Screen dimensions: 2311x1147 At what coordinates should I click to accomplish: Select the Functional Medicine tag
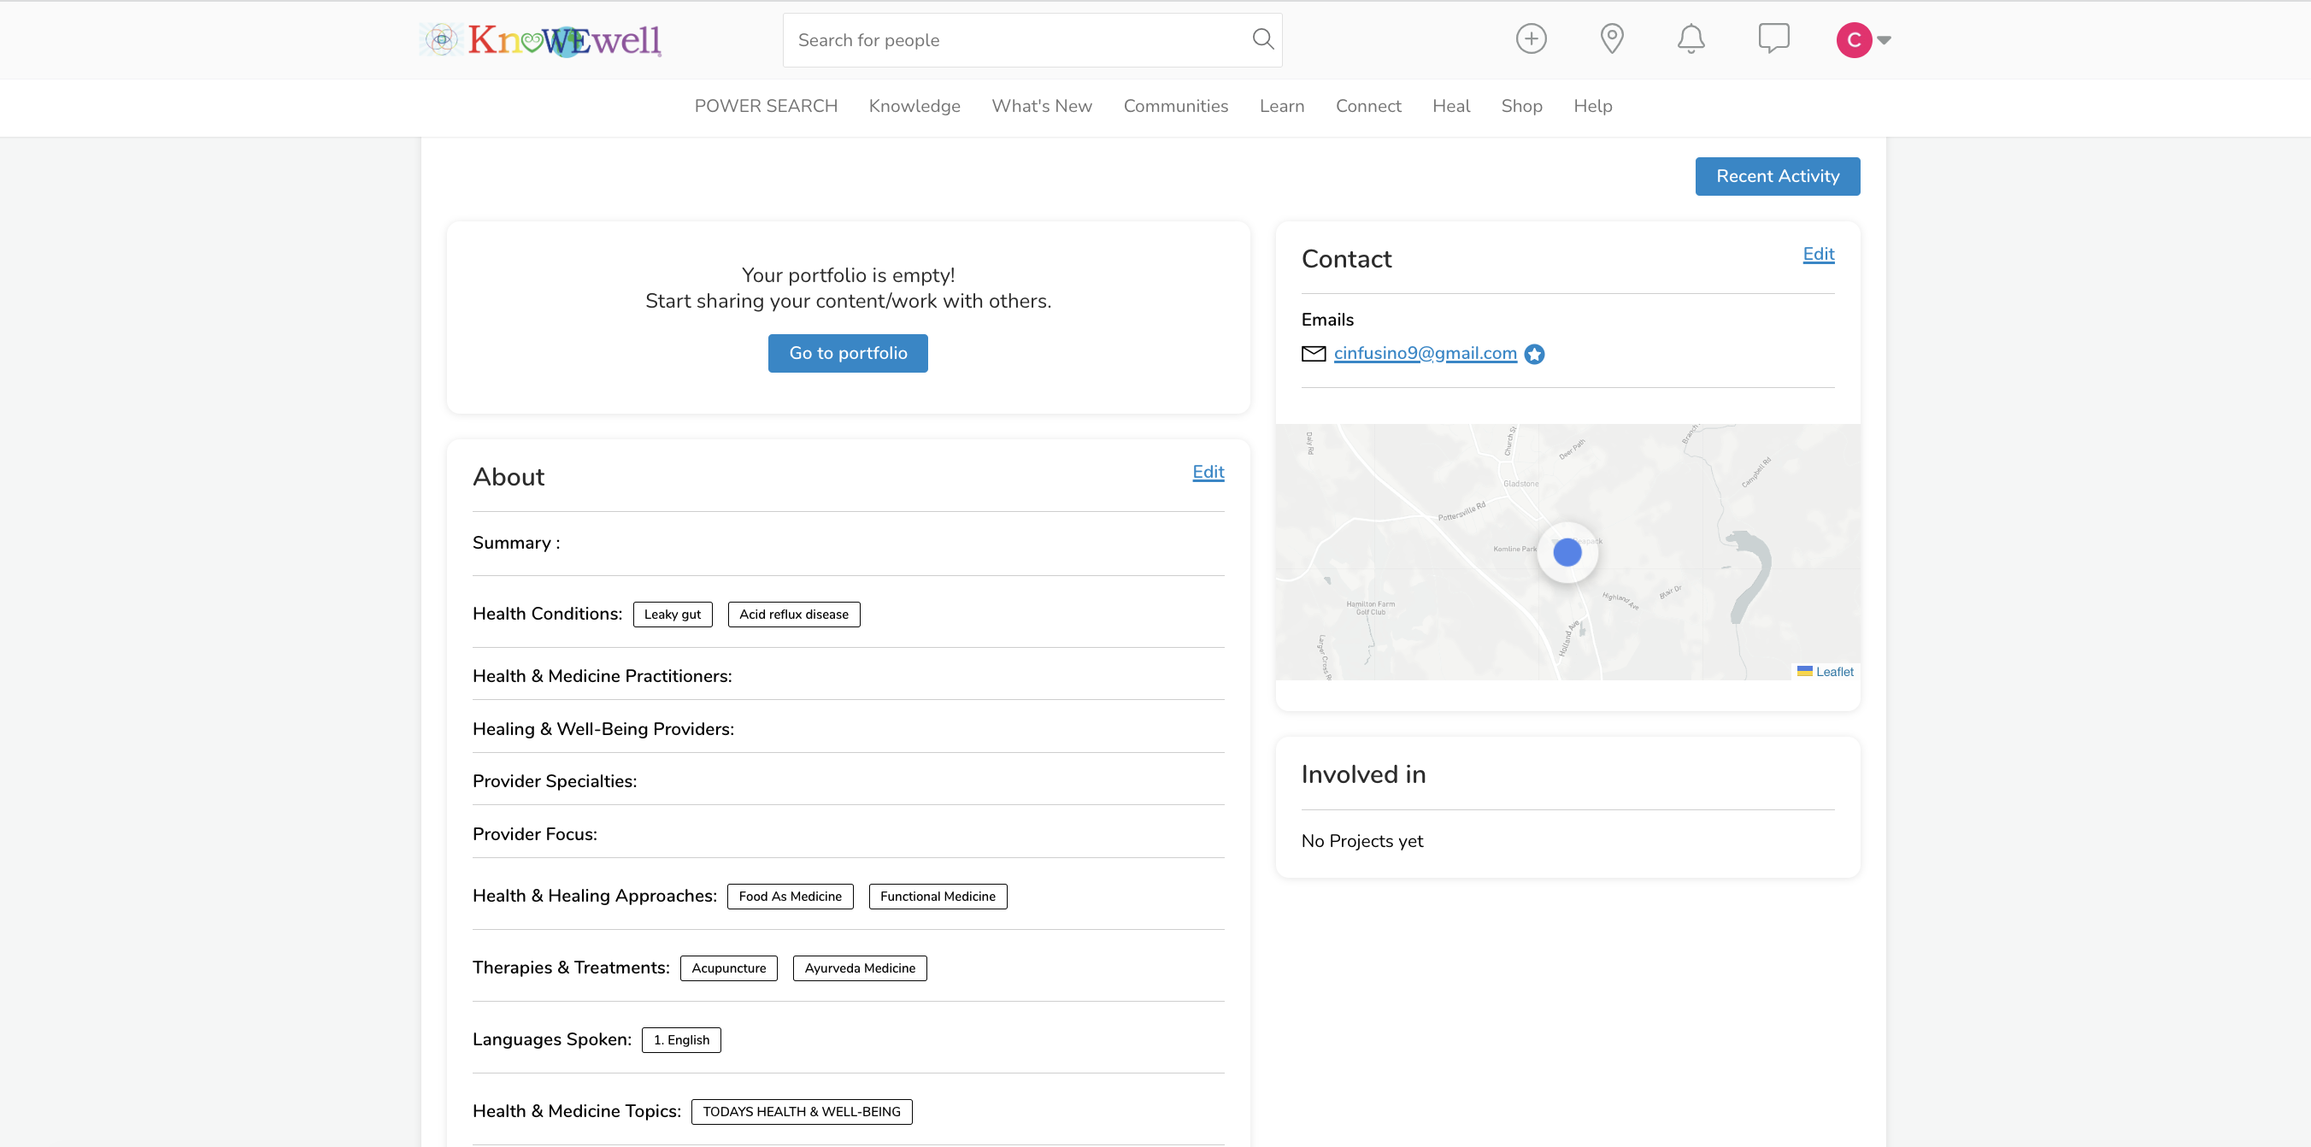(x=938, y=897)
